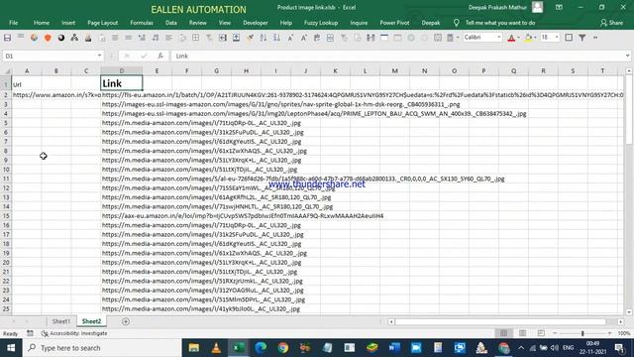Click the Tell me what you want to do box

click(x=499, y=23)
